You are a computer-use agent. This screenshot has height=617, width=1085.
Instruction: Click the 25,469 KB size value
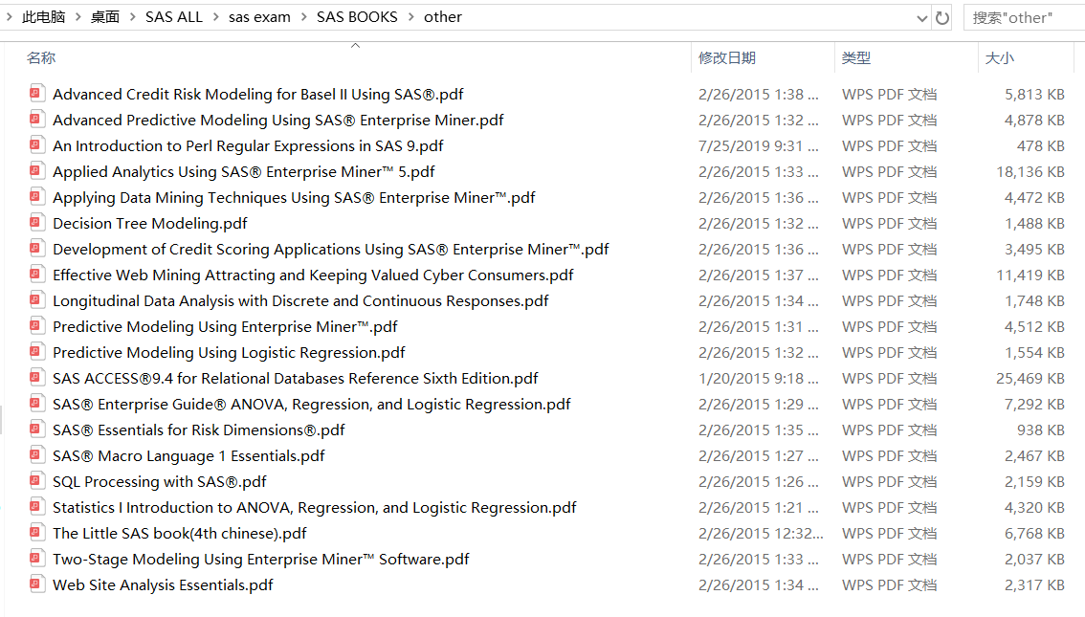click(x=1030, y=379)
